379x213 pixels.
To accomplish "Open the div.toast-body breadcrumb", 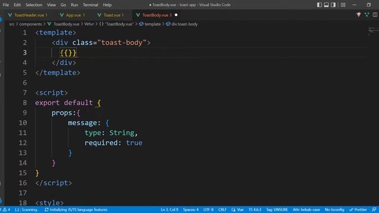I will pos(184,24).
